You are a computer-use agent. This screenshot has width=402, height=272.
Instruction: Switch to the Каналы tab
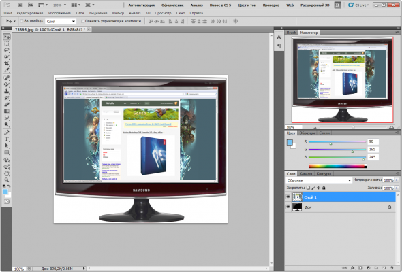[306, 174]
